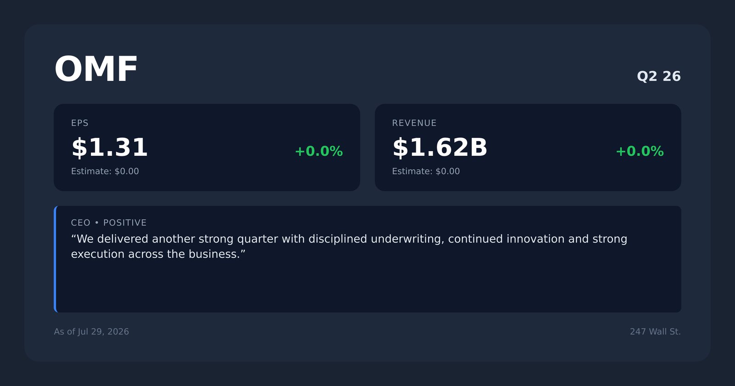Open the 247 Wall St. source link
This screenshot has height=386, width=735.
(655, 332)
